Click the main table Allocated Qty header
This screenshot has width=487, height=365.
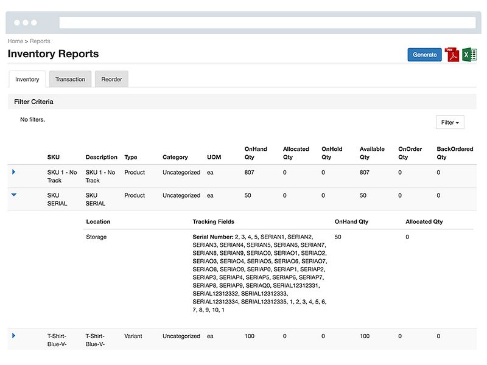tap(296, 153)
